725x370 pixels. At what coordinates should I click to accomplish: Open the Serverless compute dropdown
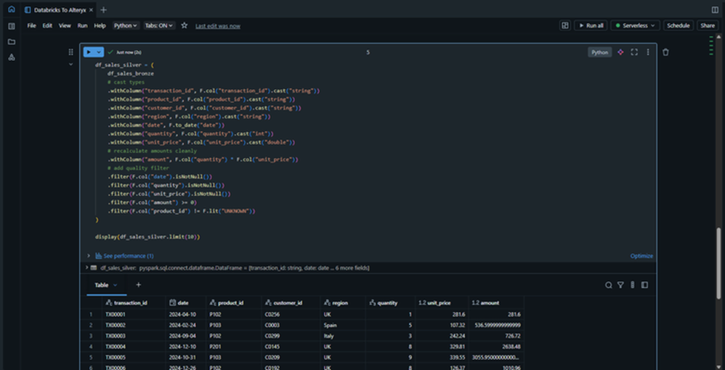tap(635, 25)
